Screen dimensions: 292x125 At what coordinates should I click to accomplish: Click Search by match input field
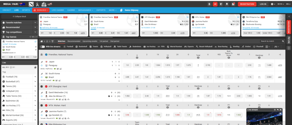coord(268,41)
